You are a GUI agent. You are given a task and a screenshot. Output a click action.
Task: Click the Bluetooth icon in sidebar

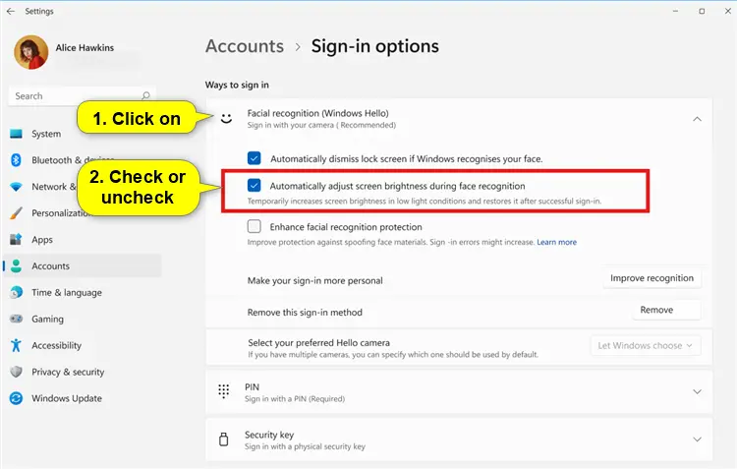click(16, 160)
